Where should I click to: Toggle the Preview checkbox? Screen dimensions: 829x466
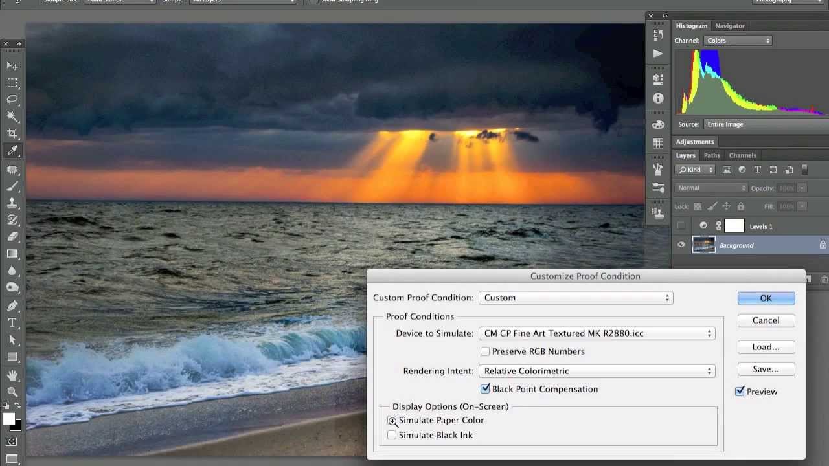740,392
